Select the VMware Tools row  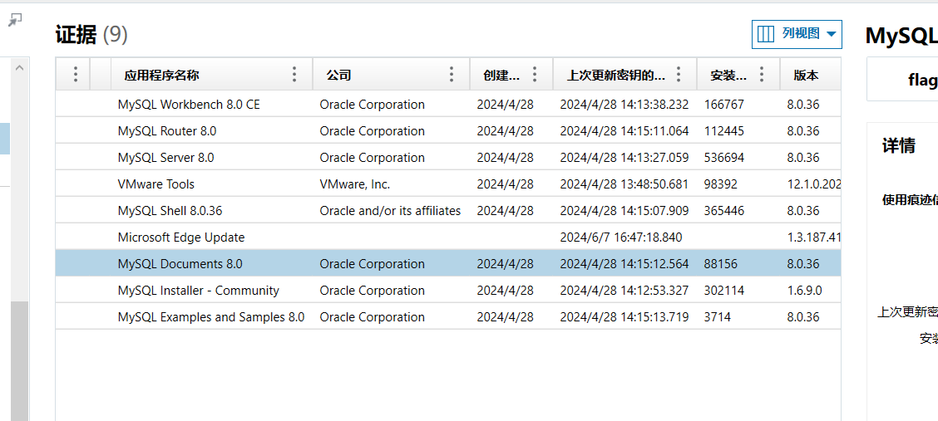pyautogui.click(x=448, y=184)
